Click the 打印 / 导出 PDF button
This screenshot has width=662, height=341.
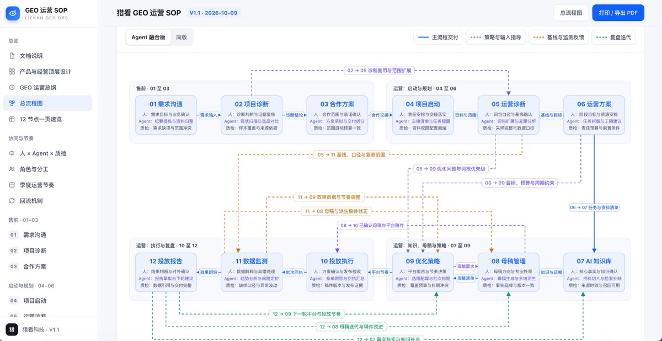click(x=618, y=13)
